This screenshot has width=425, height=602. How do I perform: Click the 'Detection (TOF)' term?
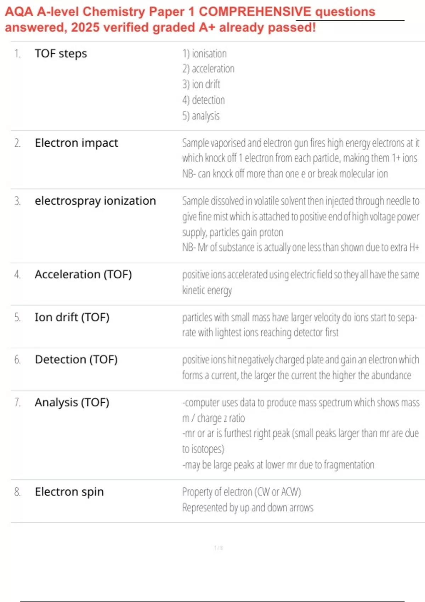(76, 360)
